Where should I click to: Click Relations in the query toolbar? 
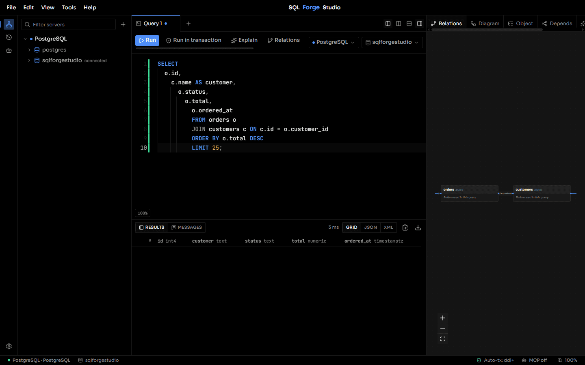tap(284, 40)
